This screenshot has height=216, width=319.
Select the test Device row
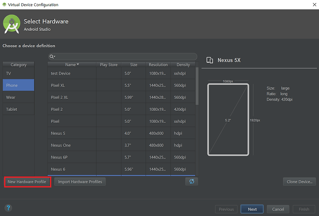pos(121,73)
